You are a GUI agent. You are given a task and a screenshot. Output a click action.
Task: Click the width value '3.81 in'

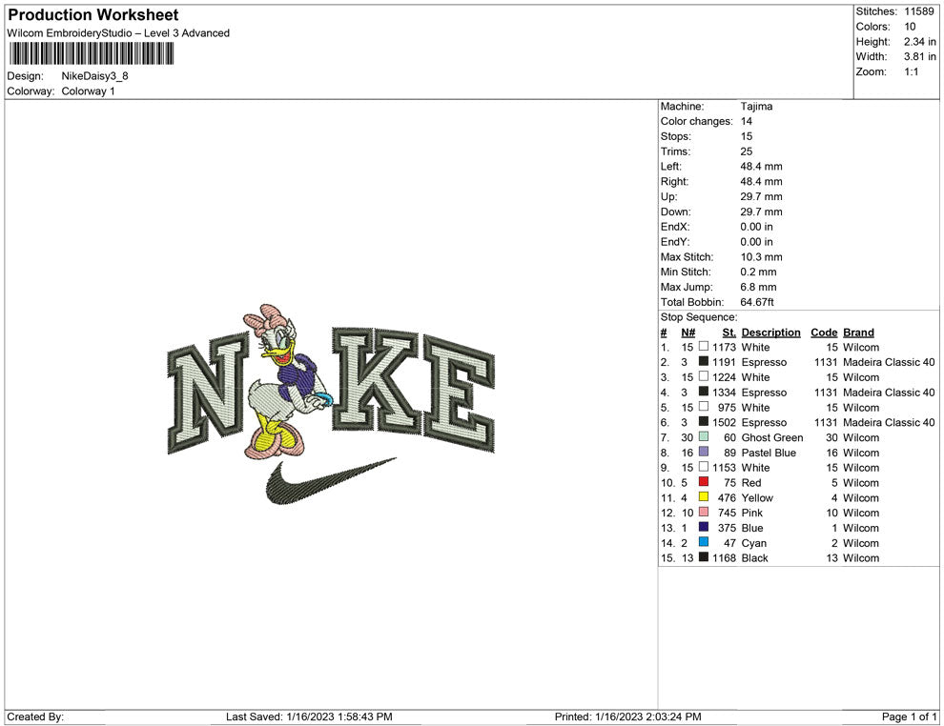click(919, 56)
